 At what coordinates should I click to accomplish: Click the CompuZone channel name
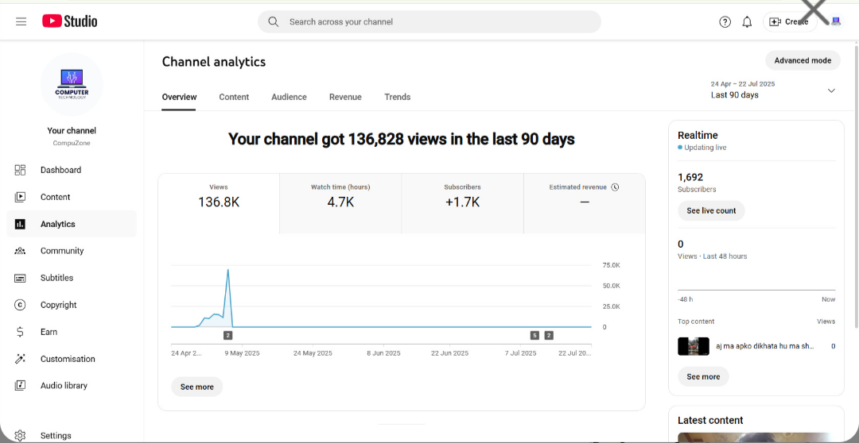pos(72,143)
